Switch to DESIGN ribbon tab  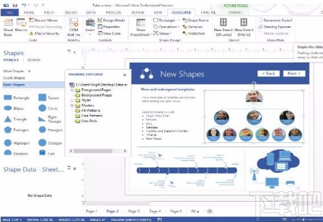pyautogui.click(x=71, y=13)
